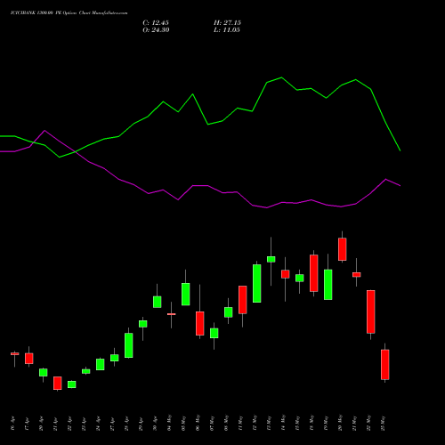The image size is (445, 445).
Task: Select the green candlestick above 19 May
Action: [x=328, y=285]
